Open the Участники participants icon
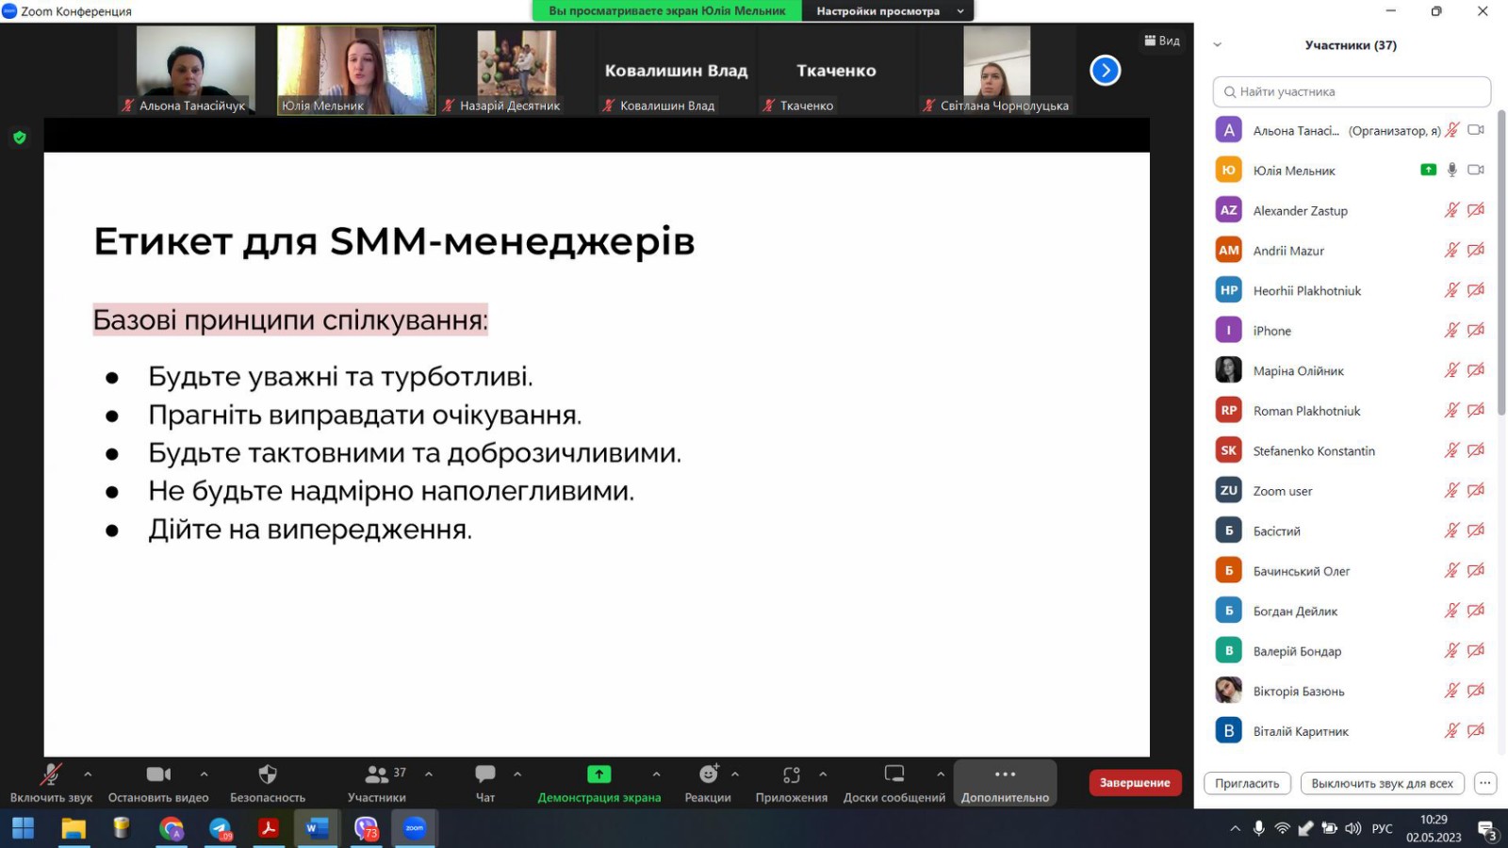The width and height of the screenshot is (1508, 848). pos(376,775)
